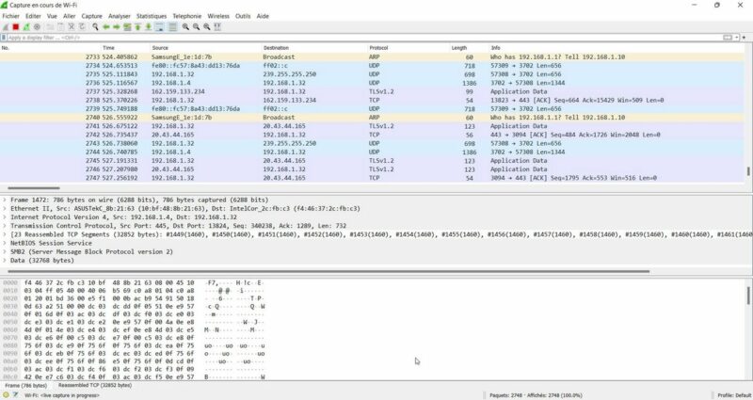This screenshot has width=753, height=400.
Task: Open the Statistiques menu
Action: tap(152, 16)
